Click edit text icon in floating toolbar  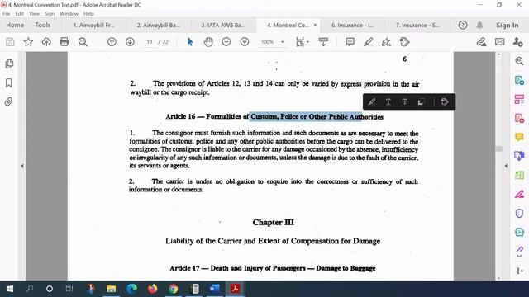click(x=445, y=101)
